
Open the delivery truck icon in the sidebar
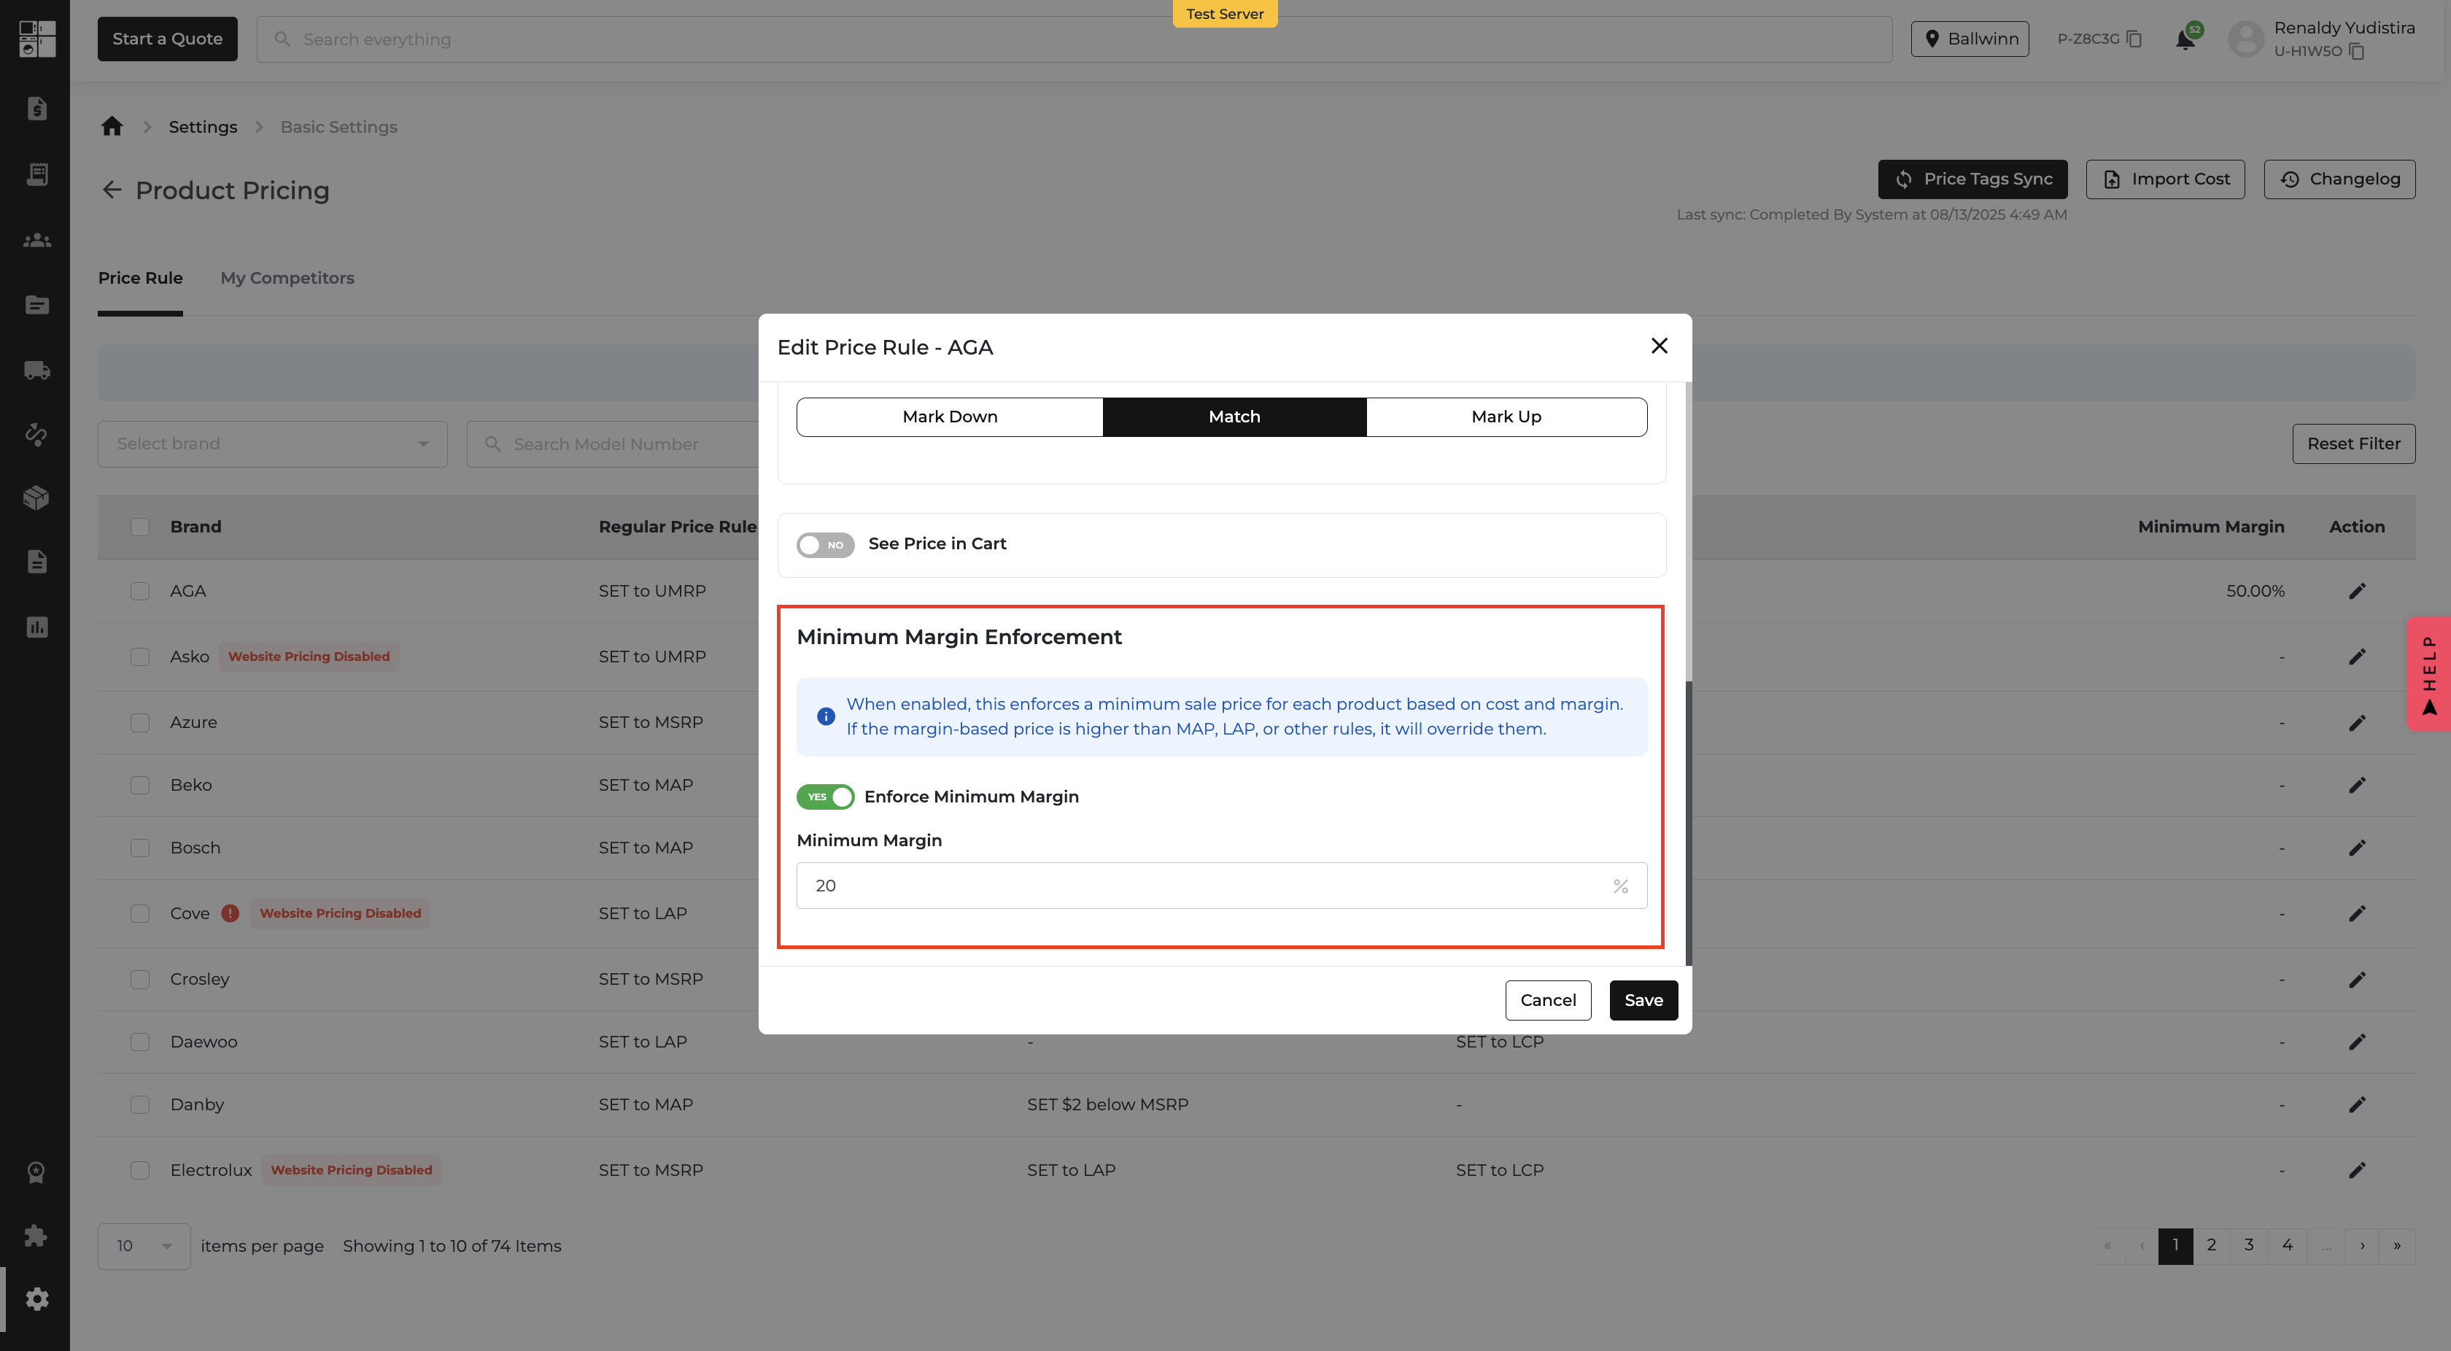37,370
